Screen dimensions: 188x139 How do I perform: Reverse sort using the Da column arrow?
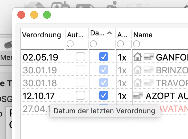[109, 33]
